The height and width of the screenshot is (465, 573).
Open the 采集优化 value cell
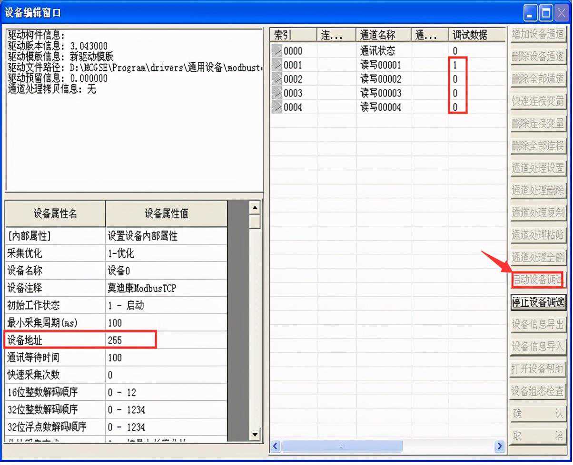(166, 253)
